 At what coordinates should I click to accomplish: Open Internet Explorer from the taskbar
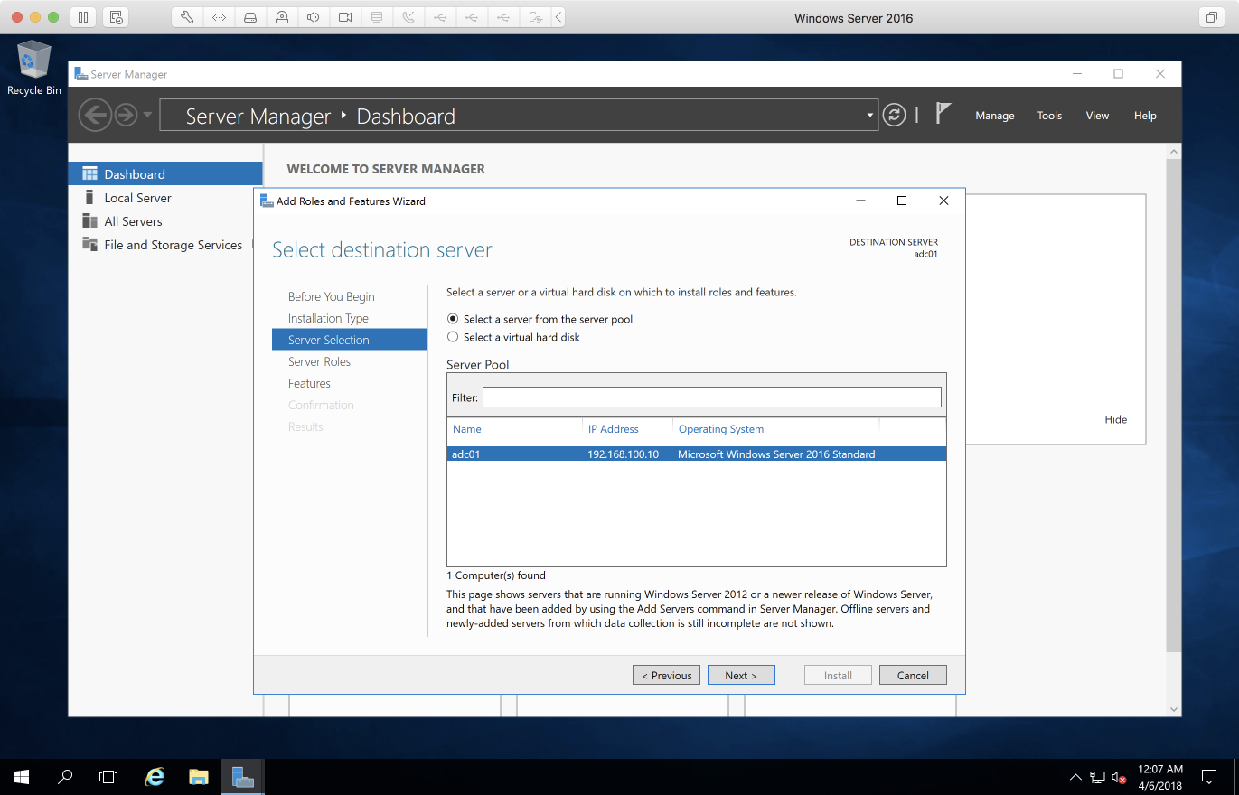(155, 777)
